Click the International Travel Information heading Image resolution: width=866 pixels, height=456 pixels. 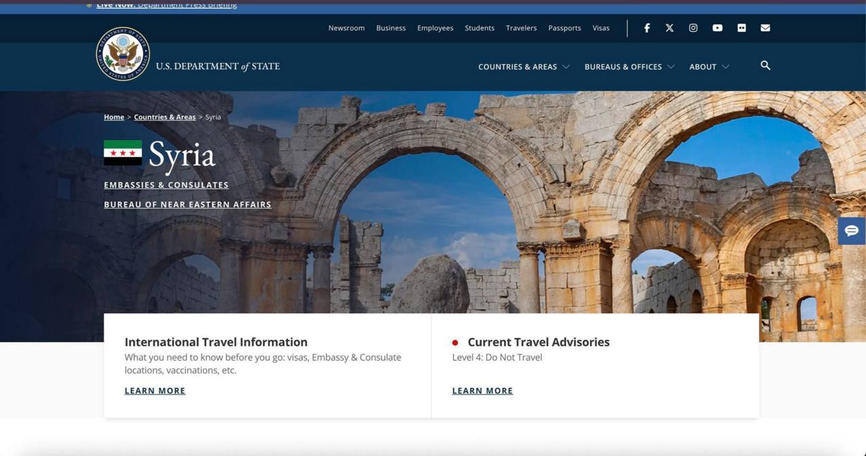[x=216, y=342]
